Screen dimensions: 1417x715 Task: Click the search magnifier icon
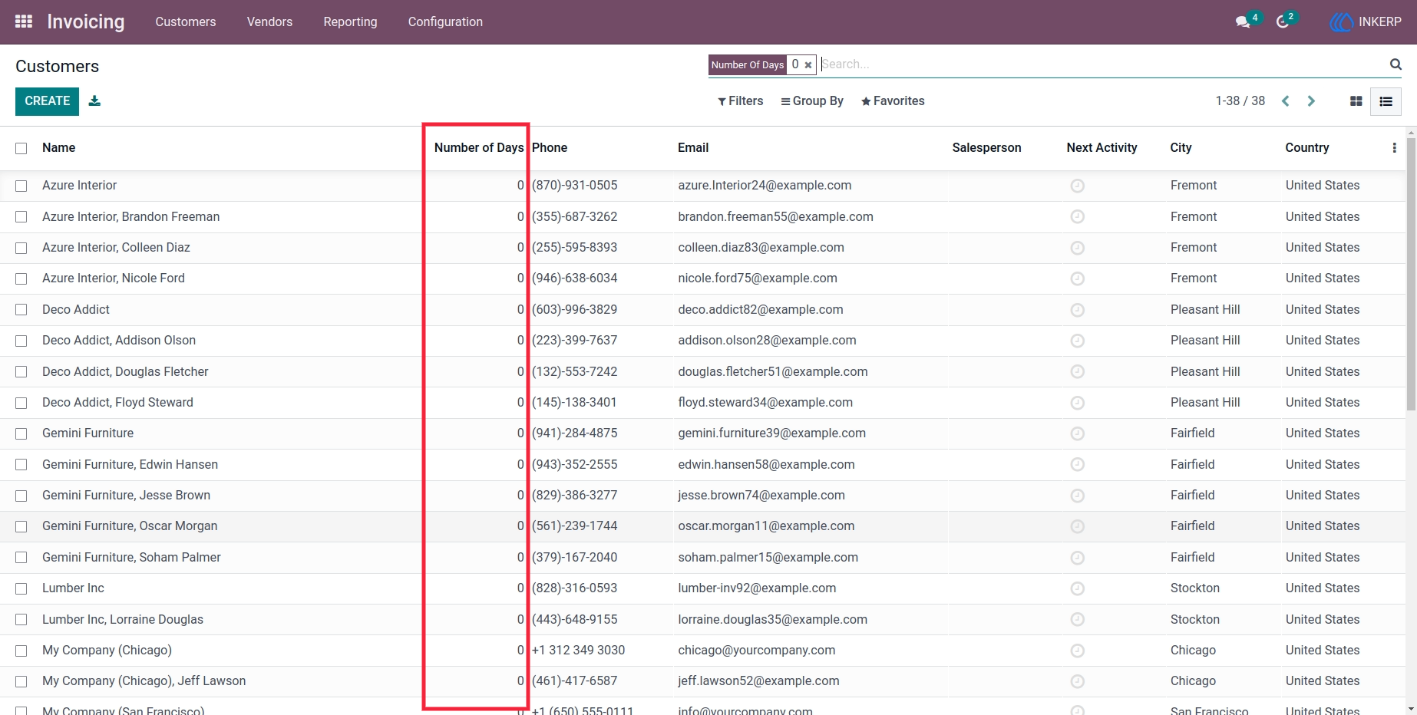(1396, 64)
